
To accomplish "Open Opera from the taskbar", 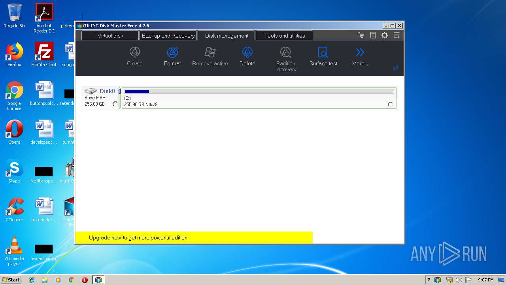I will click(85, 280).
